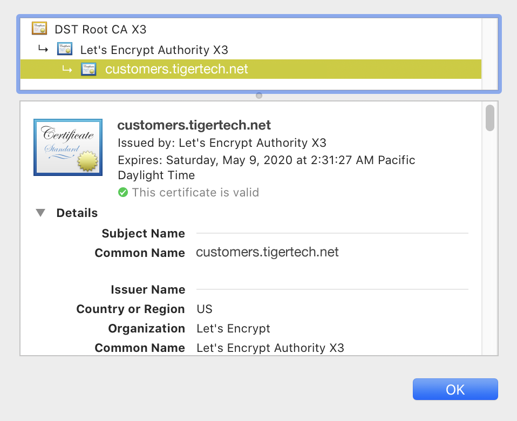Click the Let's Encrypt Authority X3 certificate icon

coord(64,49)
